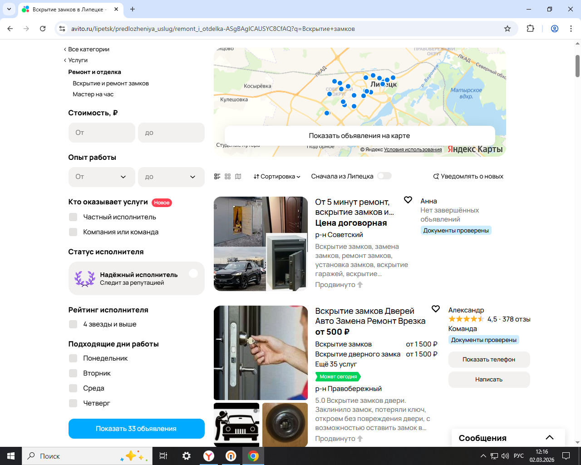Open Yandex Browser from the taskbar
The width and height of the screenshot is (581, 465).
[209, 456]
